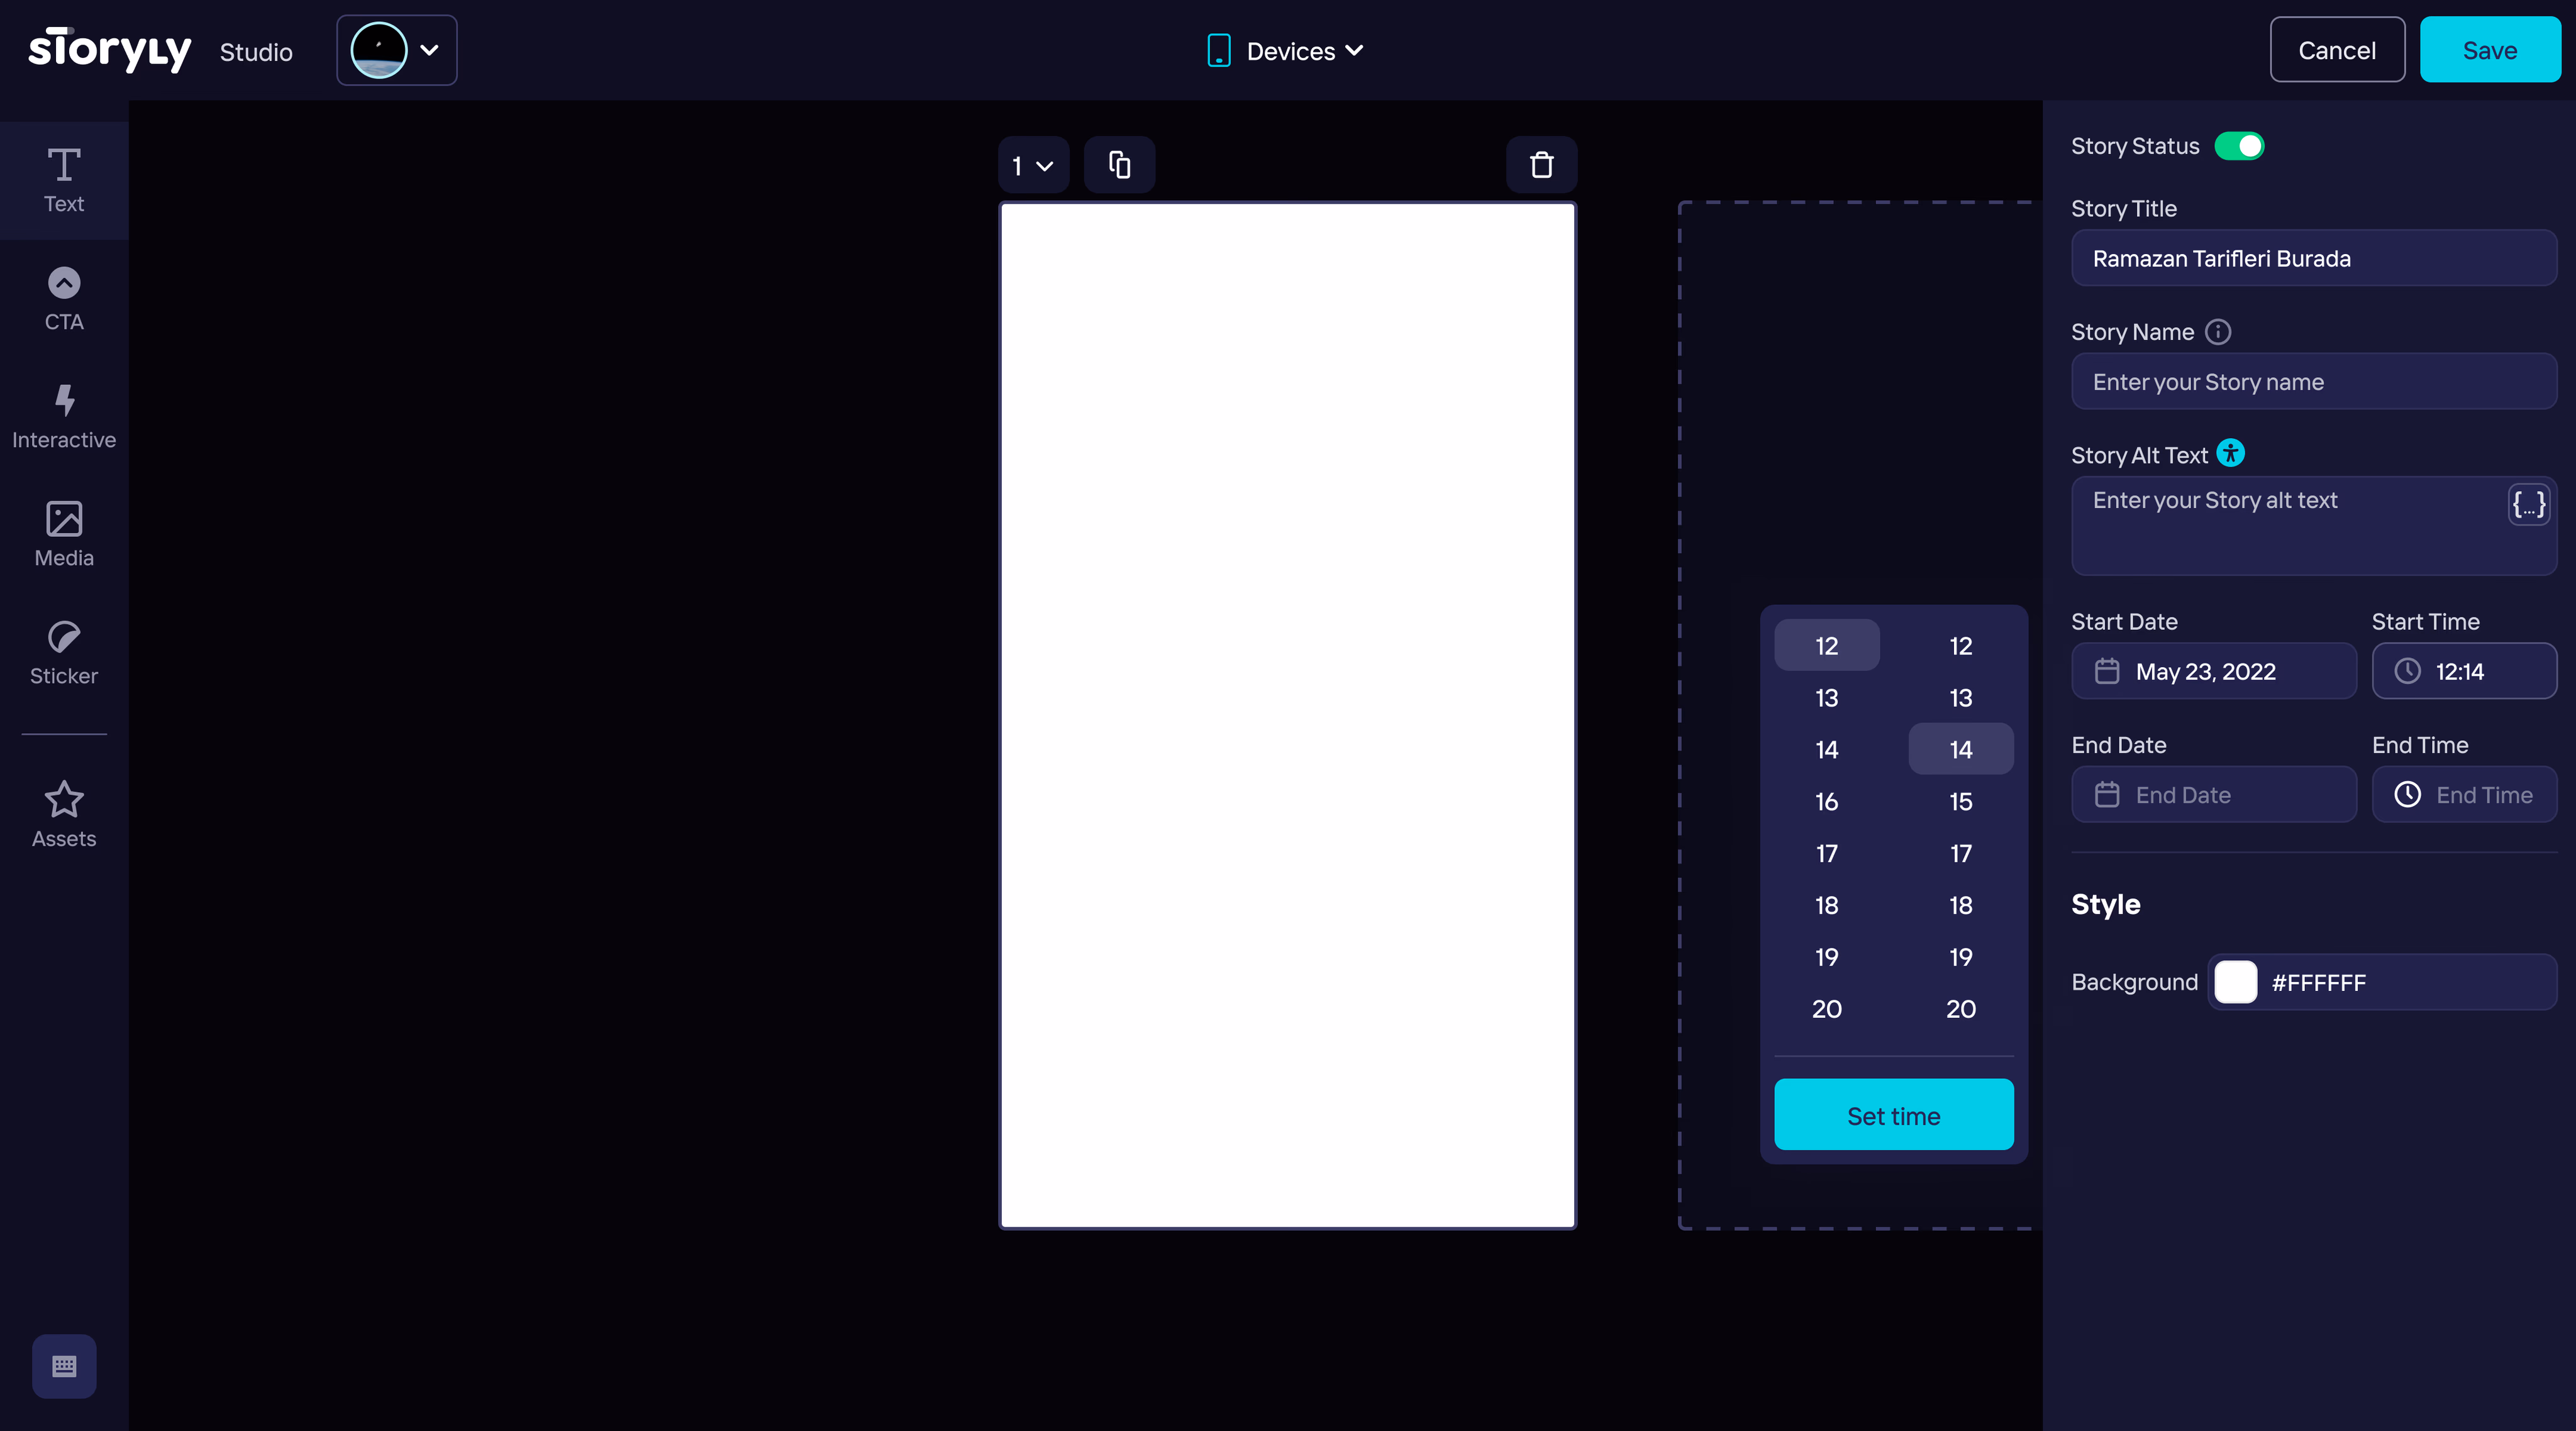Open the white Background color swatch
Screen dimensions: 2576x1431
[2236, 982]
